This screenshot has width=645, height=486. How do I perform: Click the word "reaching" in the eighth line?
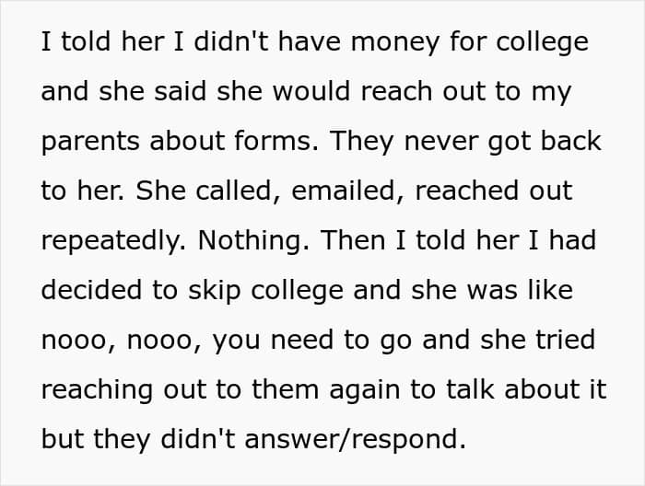[98, 390]
